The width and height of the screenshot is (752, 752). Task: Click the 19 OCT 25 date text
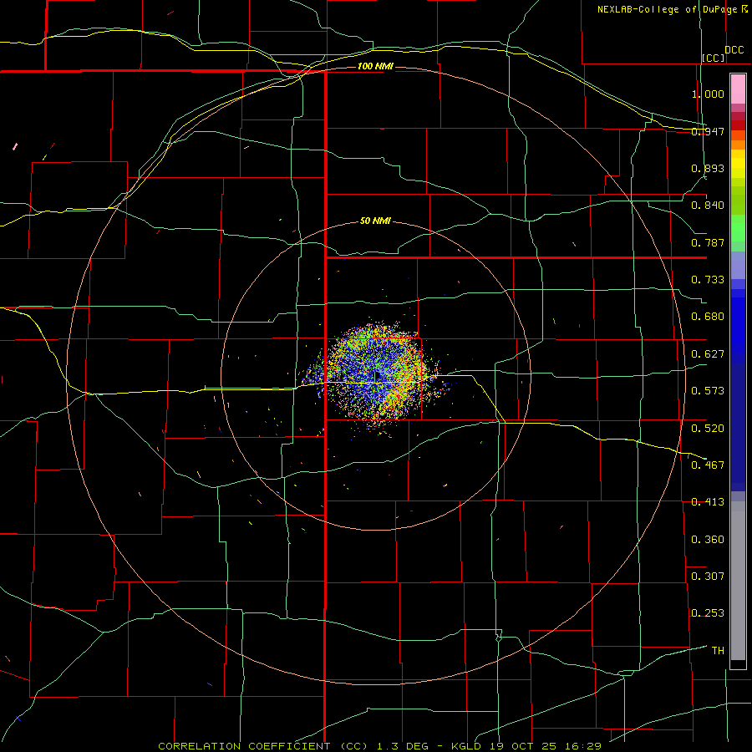[x=523, y=746]
